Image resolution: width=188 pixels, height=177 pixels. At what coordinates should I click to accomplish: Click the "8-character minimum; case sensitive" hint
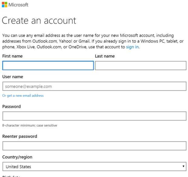click(x=30, y=125)
